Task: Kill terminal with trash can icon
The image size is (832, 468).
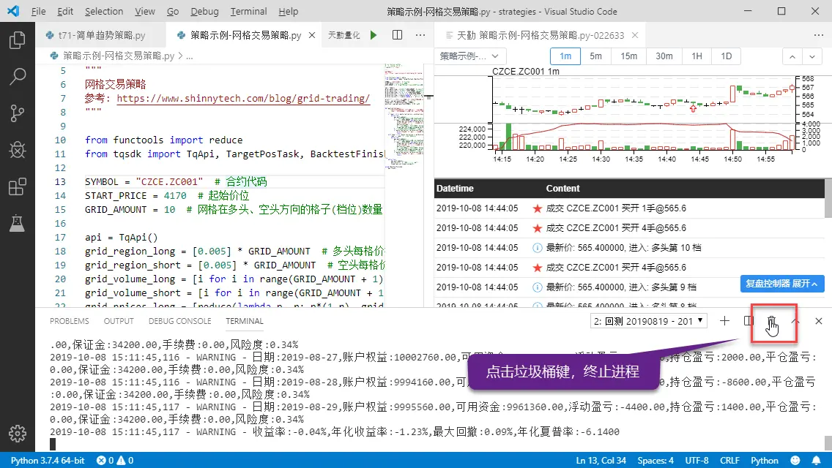Action: (771, 322)
